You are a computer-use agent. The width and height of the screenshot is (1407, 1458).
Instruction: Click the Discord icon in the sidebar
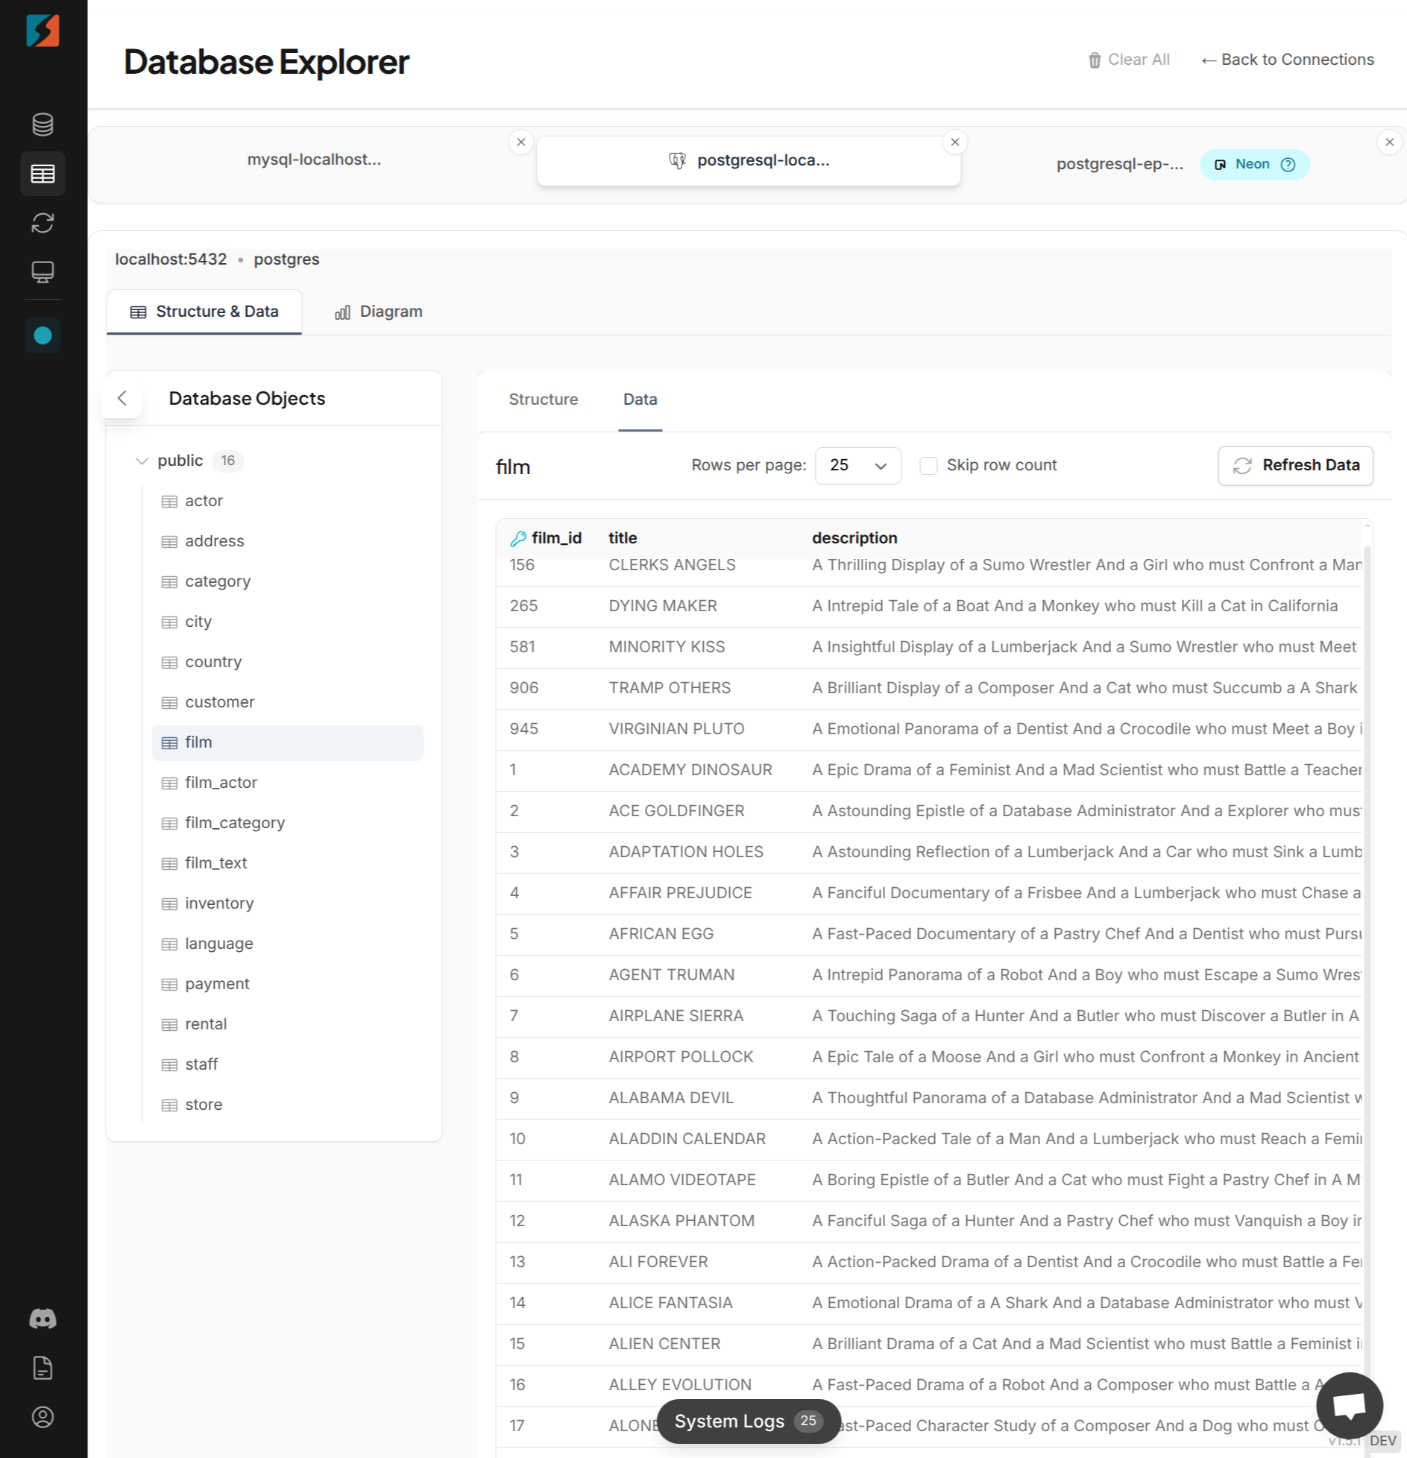(43, 1319)
